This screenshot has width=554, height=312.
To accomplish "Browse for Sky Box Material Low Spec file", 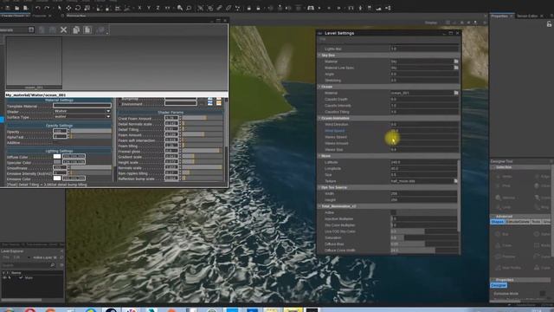I will tap(456, 68).
